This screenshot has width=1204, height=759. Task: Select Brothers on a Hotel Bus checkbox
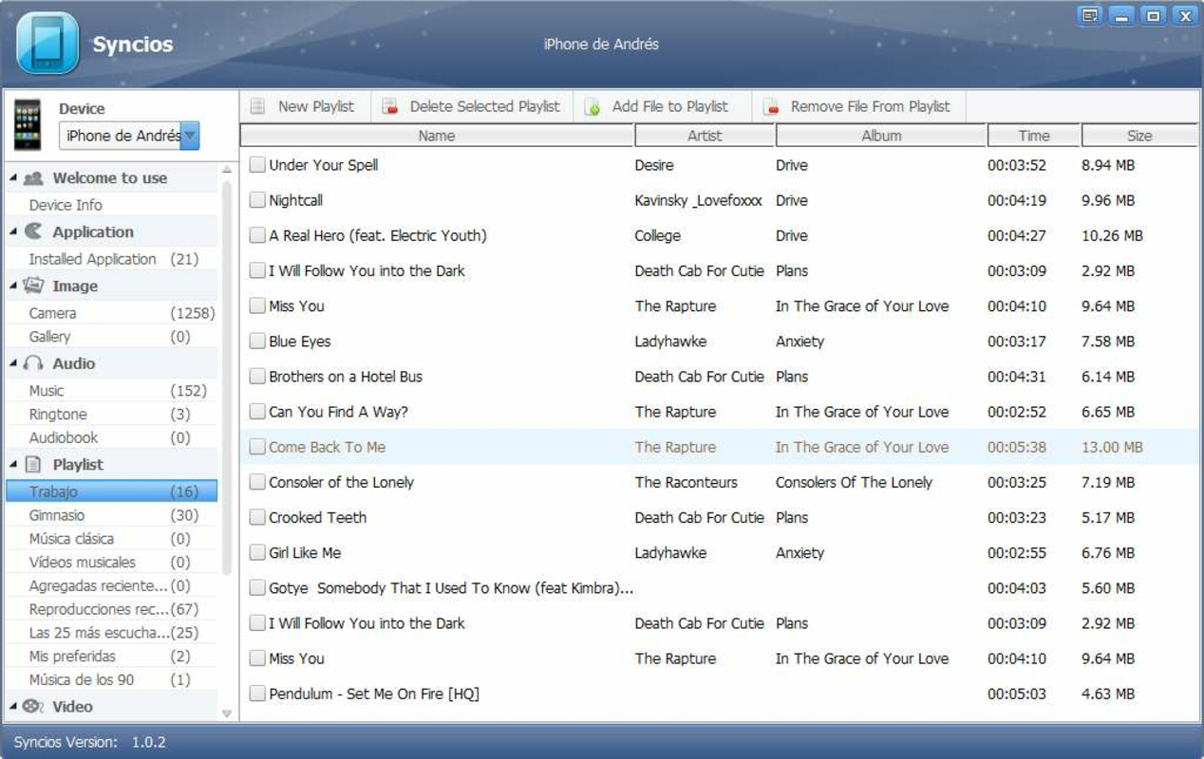point(257,377)
